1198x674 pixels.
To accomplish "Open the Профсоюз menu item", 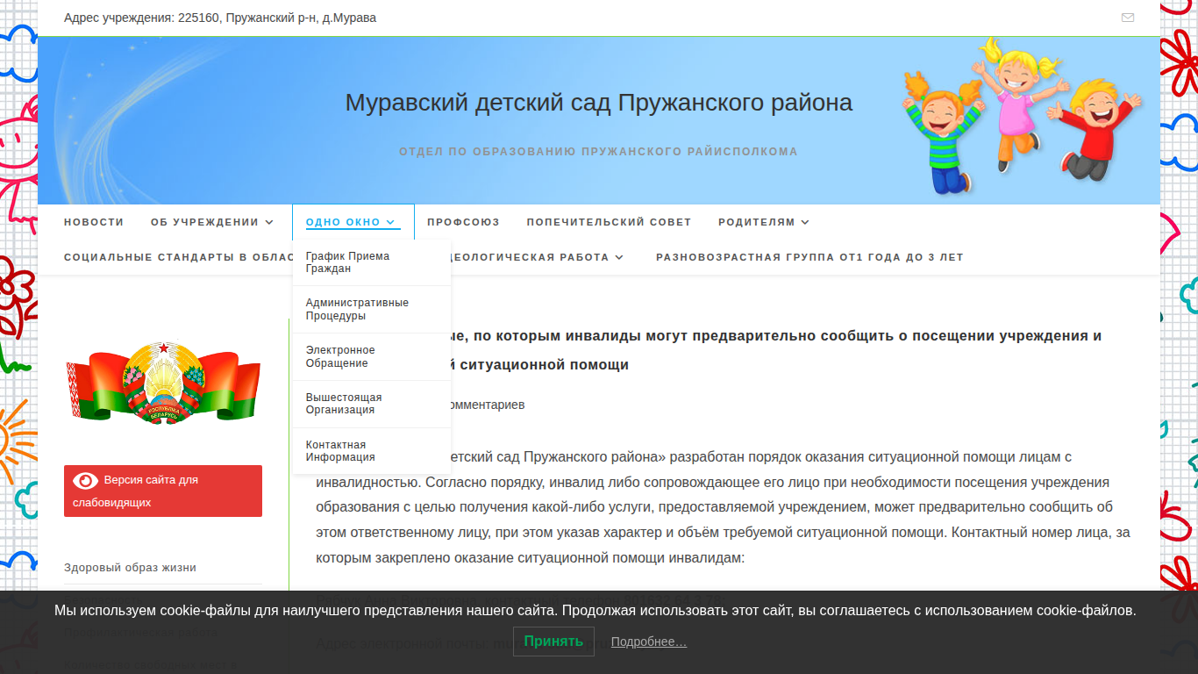I will 463,222.
